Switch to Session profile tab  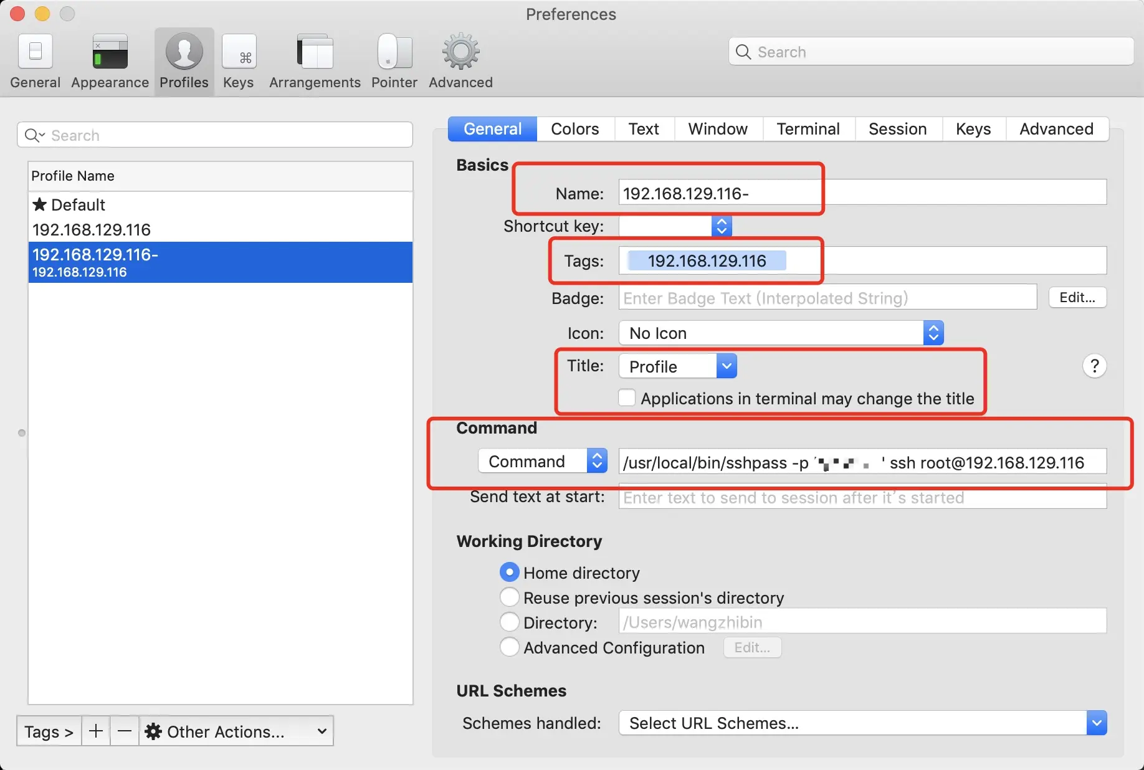[x=897, y=129]
